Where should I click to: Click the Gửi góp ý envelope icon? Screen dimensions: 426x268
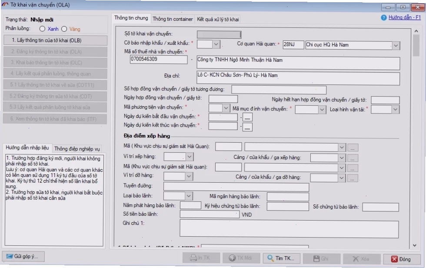10,256
